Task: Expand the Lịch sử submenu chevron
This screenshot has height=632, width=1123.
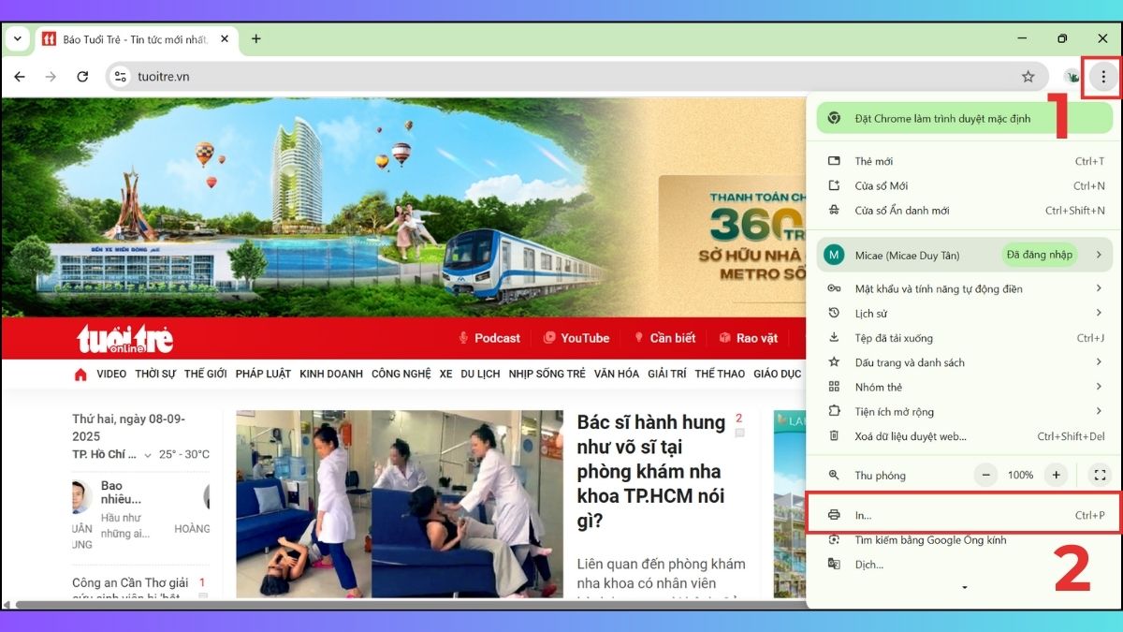Action: coord(1100,313)
